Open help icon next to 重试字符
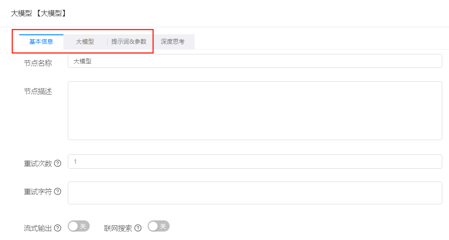 point(58,191)
